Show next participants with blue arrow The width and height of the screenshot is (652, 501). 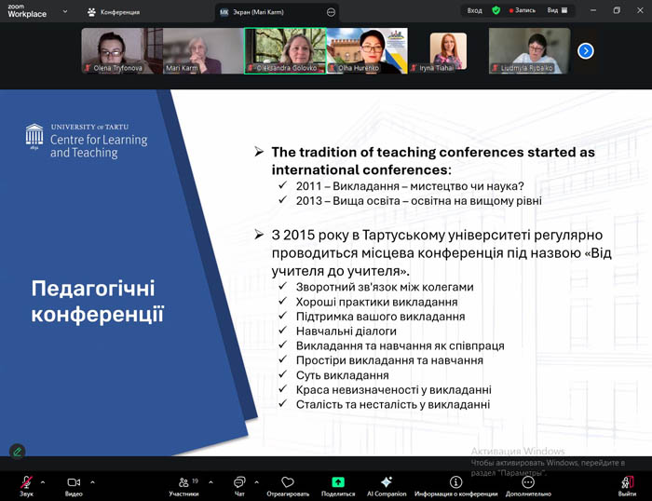[585, 51]
